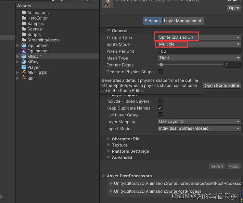Expand the Rikr - 副本 asset arrow

(18, 73)
